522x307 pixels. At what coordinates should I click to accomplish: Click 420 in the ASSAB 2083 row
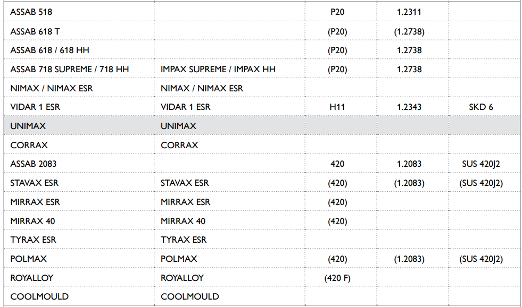pyautogui.click(x=337, y=164)
